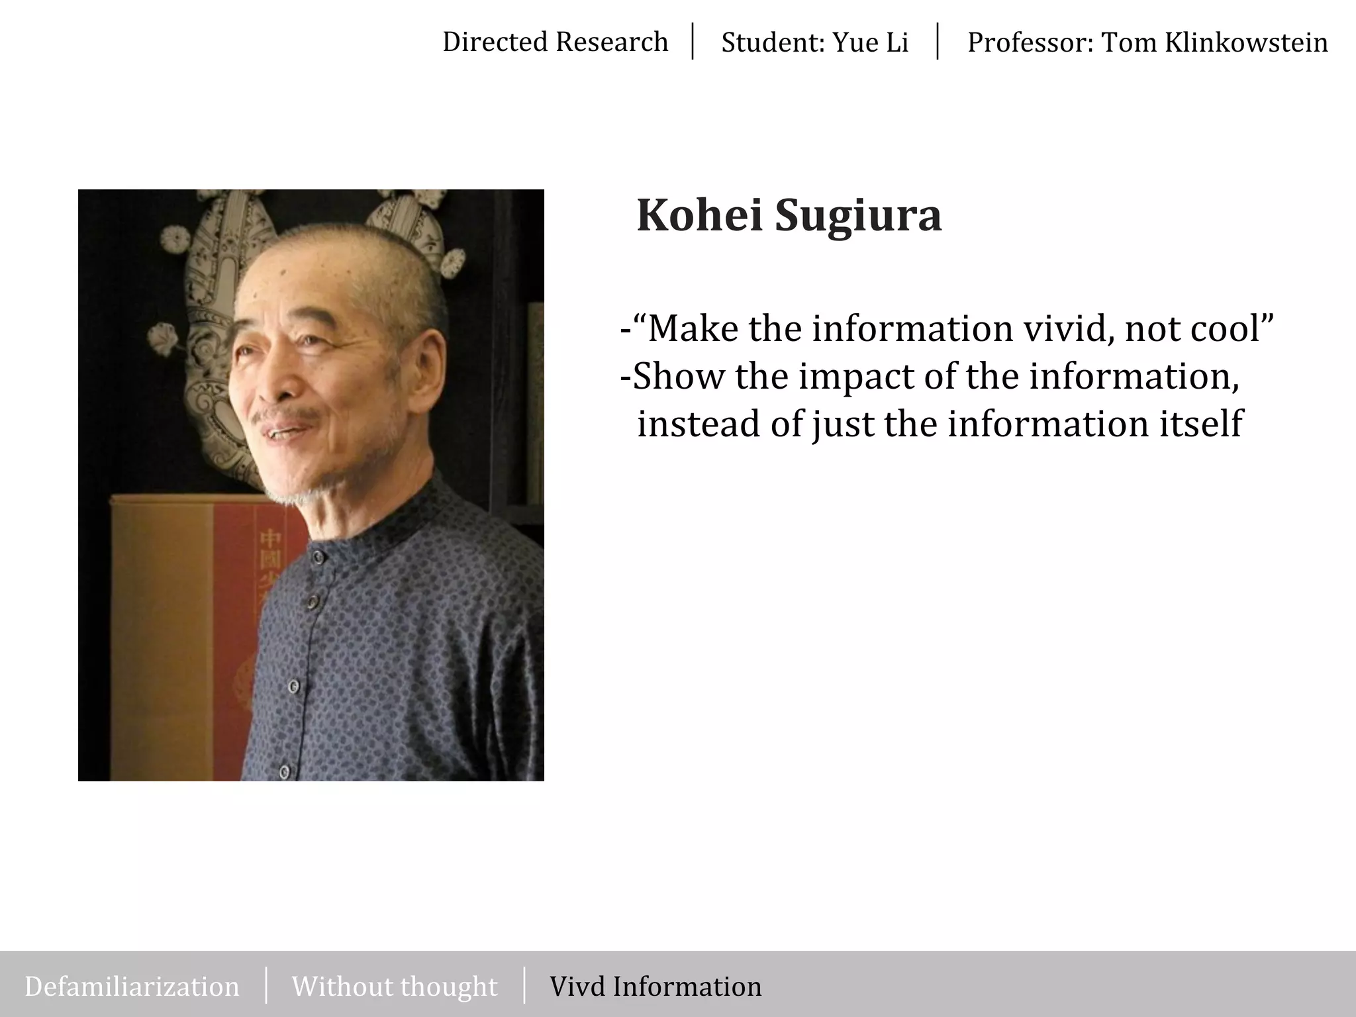Click 'Professor: Tom Klinkowstein' in header
Viewport: 1356px width, 1017px height.
(x=1147, y=42)
